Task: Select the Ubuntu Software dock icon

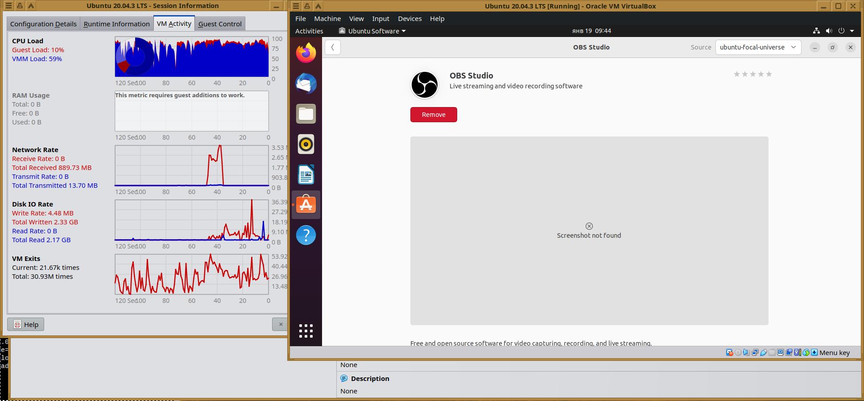Action: [x=306, y=205]
